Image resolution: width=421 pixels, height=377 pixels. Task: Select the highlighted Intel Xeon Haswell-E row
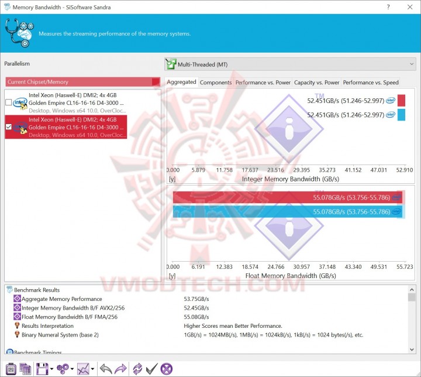(x=66, y=127)
